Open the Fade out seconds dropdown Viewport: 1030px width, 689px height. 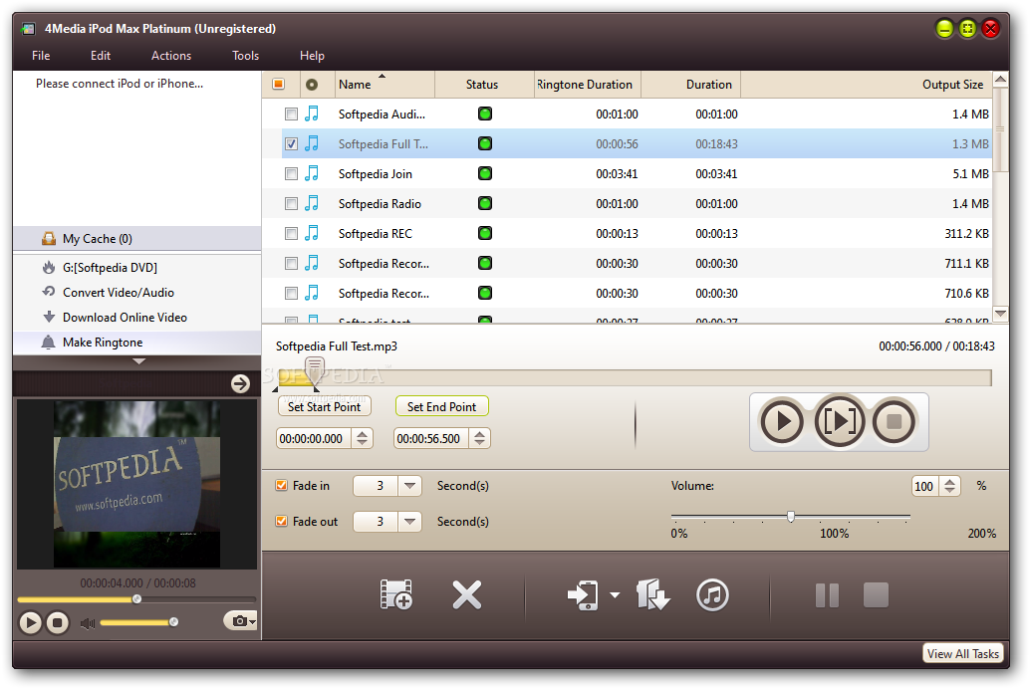point(409,521)
